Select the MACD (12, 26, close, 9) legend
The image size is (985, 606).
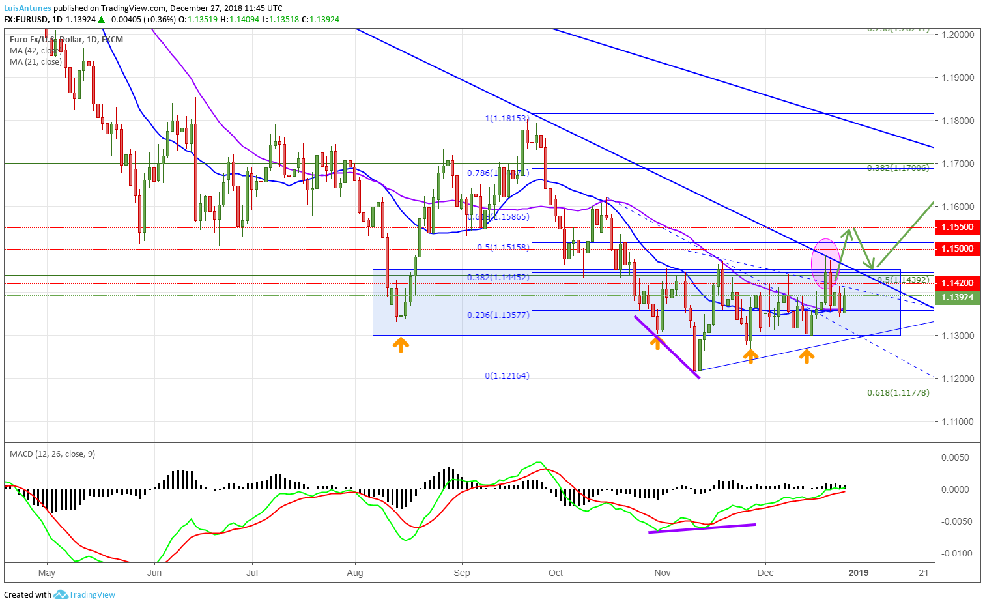pos(53,454)
